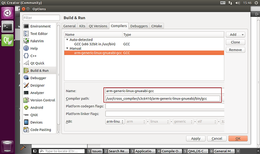
Task: Open the General Messages pane
Action: (x=222, y=151)
